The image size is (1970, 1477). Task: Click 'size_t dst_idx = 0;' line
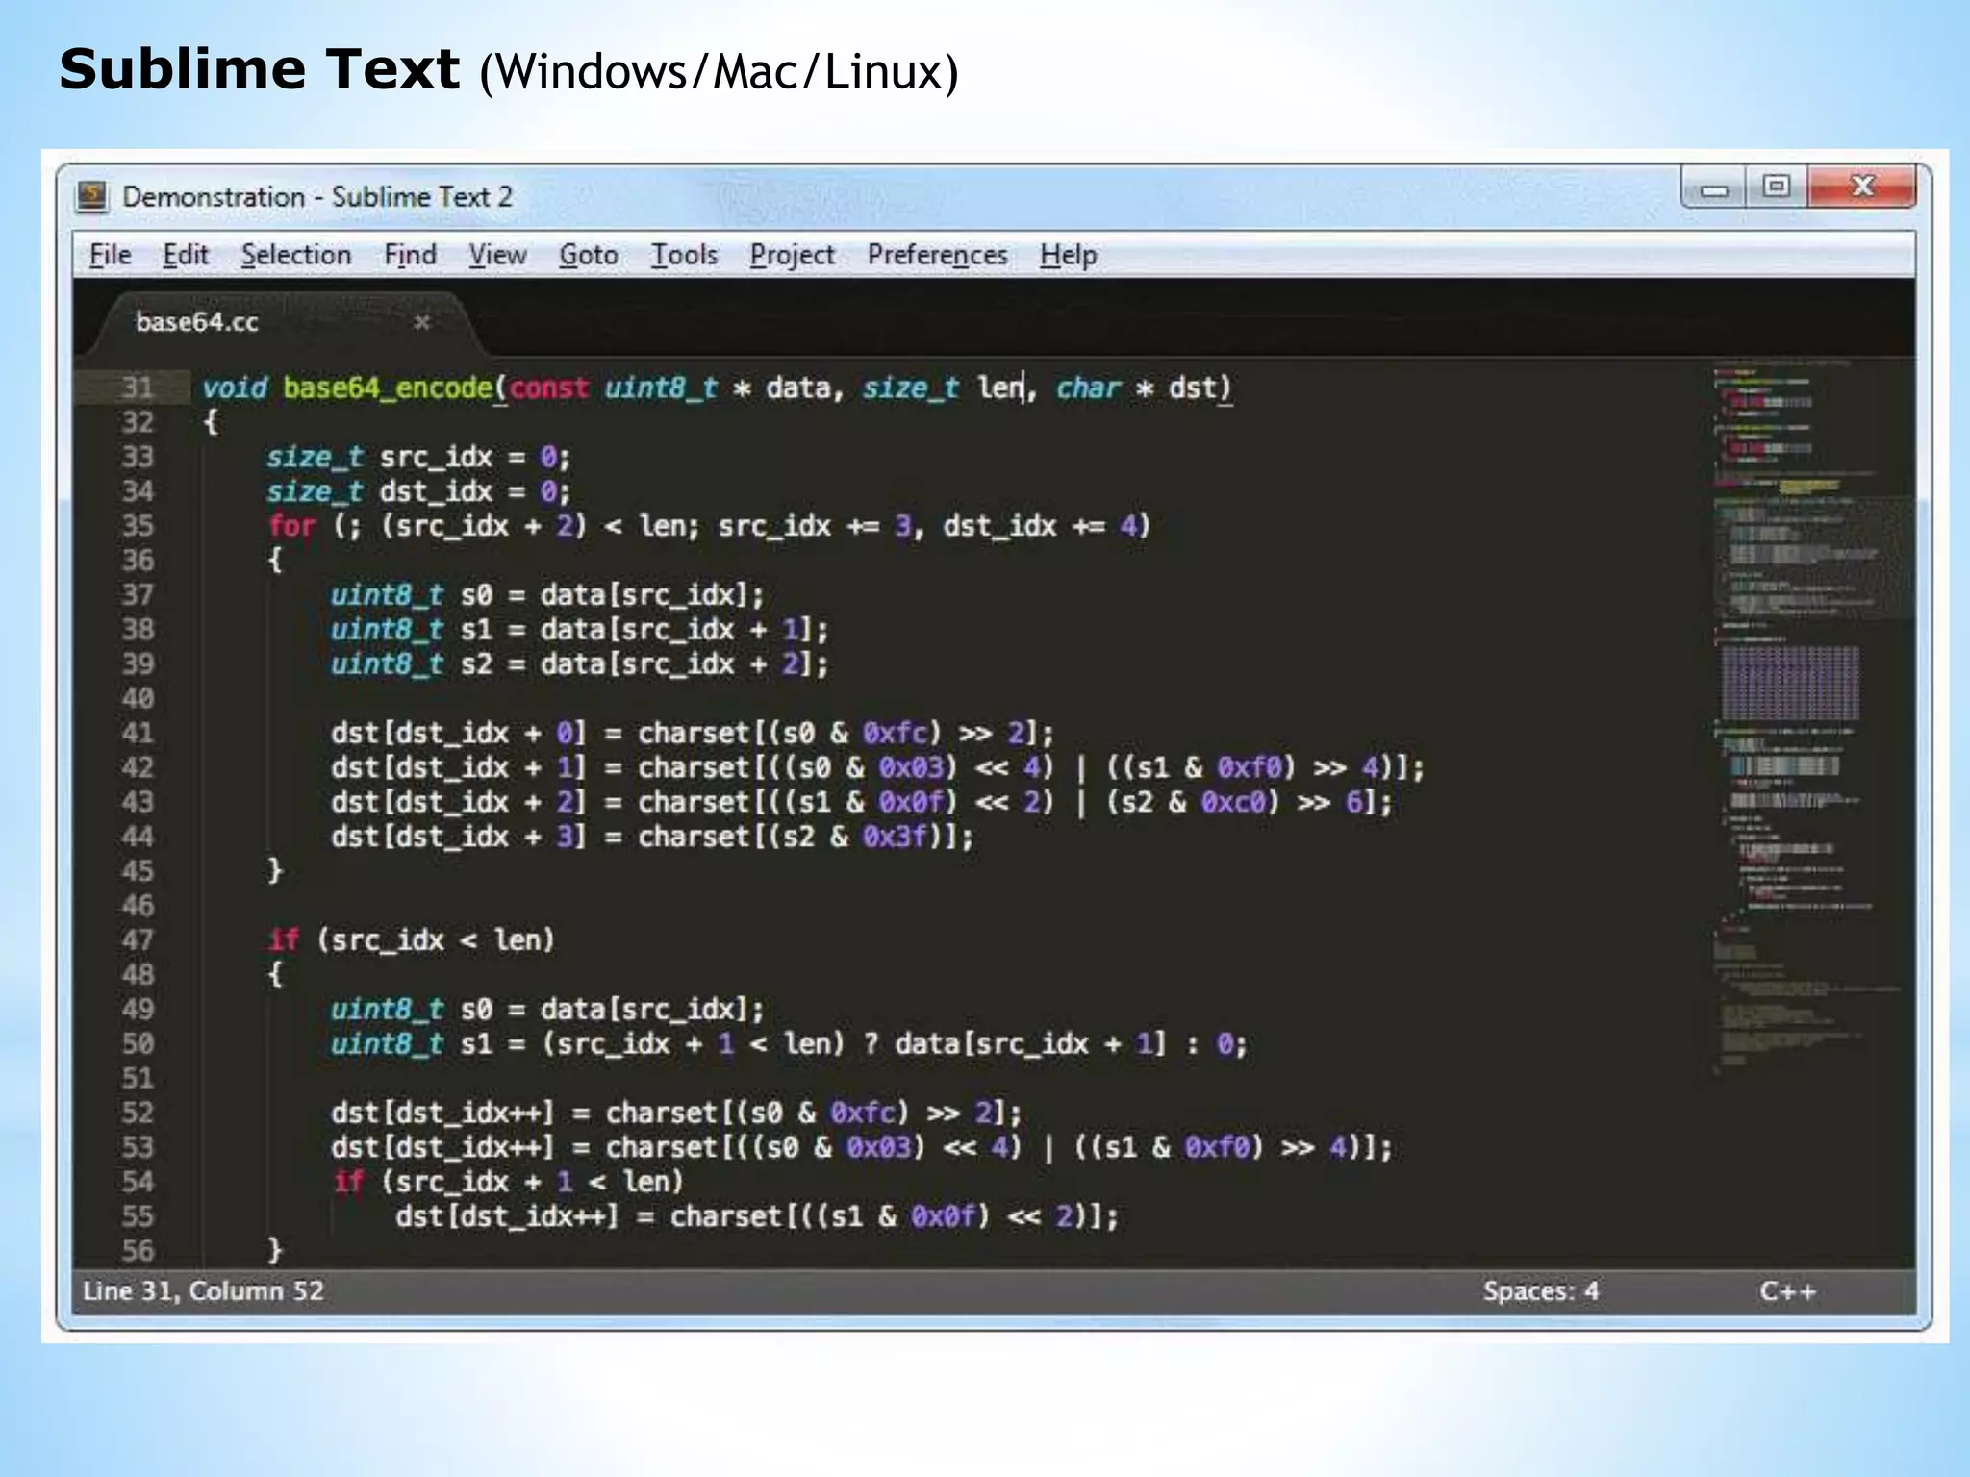click(x=418, y=491)
